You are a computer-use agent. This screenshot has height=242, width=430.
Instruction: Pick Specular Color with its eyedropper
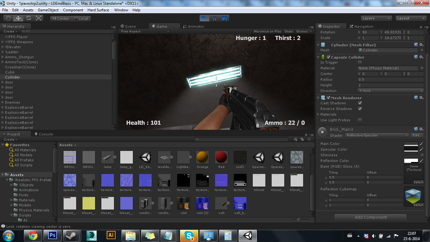pos(422,149)
